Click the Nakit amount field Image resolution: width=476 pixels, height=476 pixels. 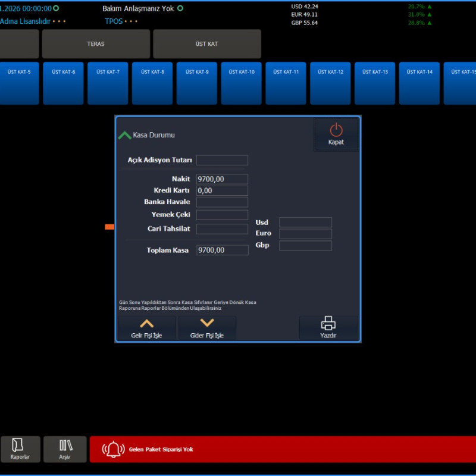pos(222,179)
